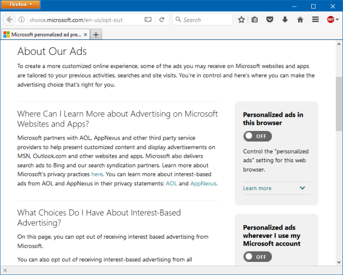Screen dimensions: 343x275
Task: Click 'Control the personalized ads setting' text
Action: click(x=275, y=160)
